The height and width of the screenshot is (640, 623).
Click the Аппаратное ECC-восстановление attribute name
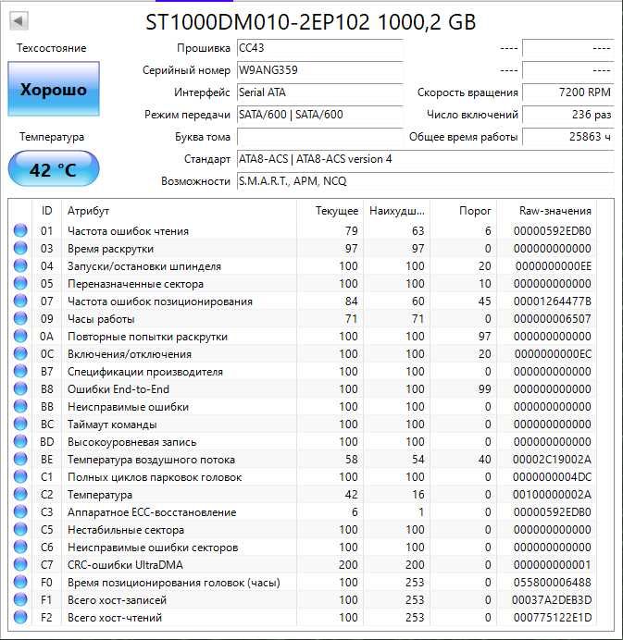point(152,512)
